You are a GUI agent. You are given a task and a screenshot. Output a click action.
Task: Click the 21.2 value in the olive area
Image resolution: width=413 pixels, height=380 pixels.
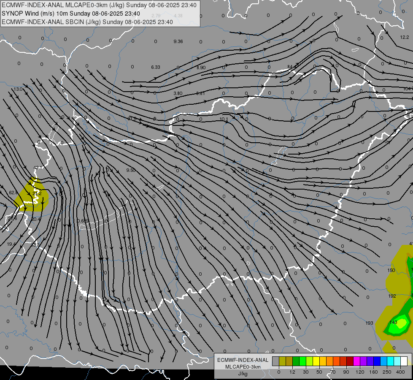tap(37, 193)
